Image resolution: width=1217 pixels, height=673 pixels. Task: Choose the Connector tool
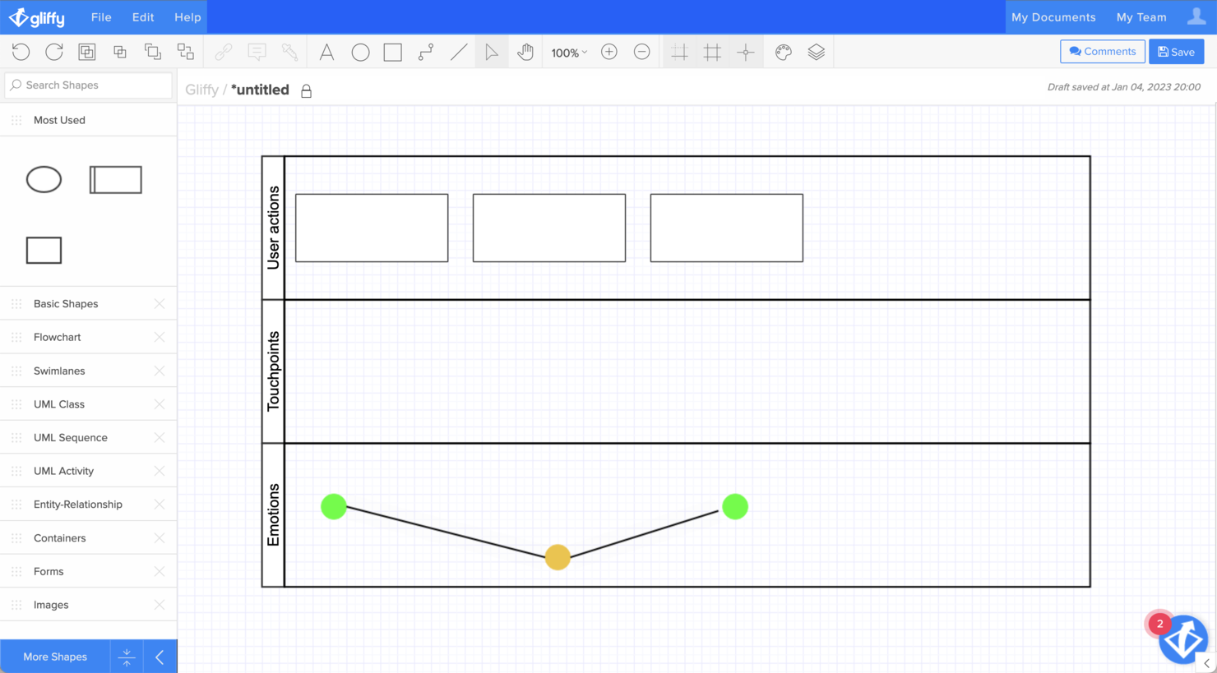[x=426, y=52]
